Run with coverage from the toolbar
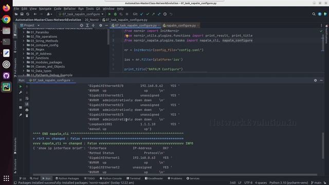 coord(121,14)
